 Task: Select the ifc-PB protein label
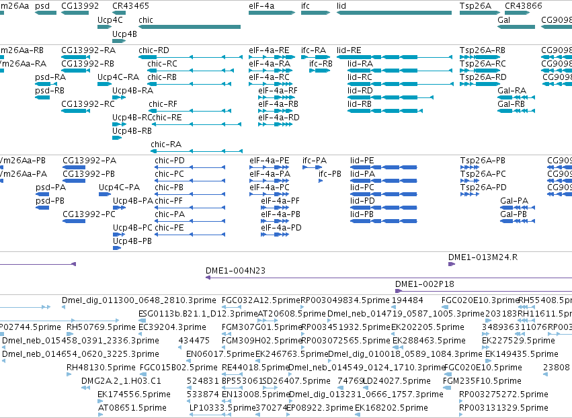pos(330,174)
